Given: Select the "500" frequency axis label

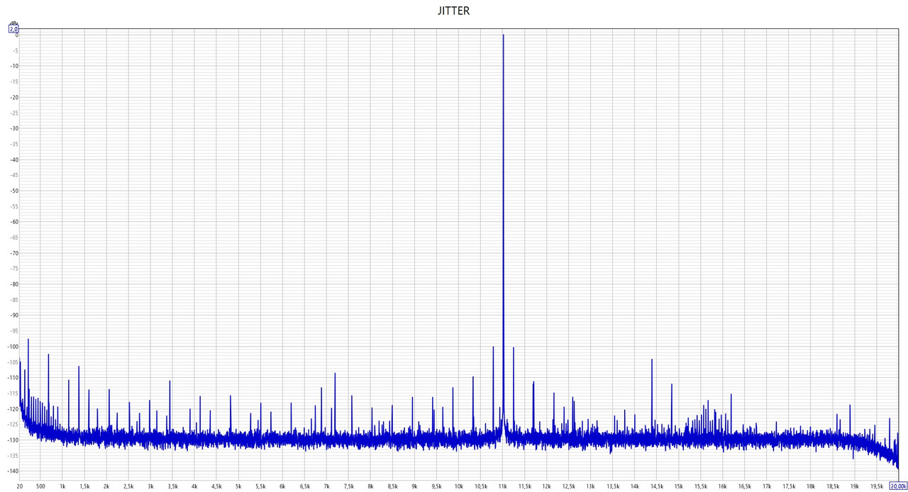Looking at the screenshot, I should [x=40, y=486].
